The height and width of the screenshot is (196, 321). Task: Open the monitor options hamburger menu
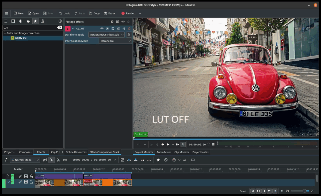tap(213, 144)
